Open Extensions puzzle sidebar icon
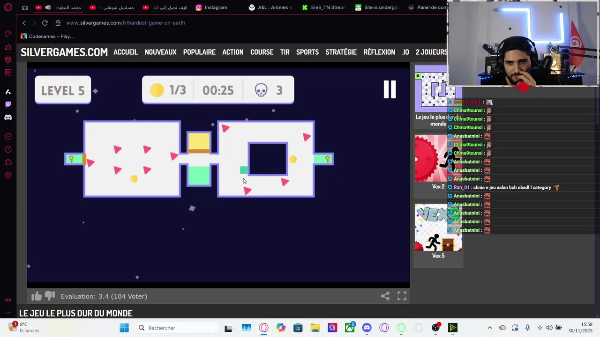The height and width of the screenshot is (337, 600). [x=8, y=162]
